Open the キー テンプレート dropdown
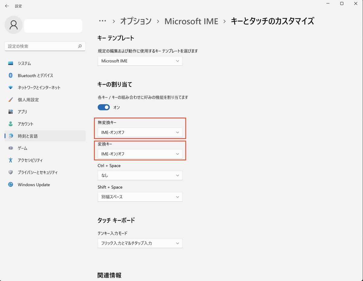The width and height of the screenshot is (363, 281). pyautogui.click(x=140, y=61)
